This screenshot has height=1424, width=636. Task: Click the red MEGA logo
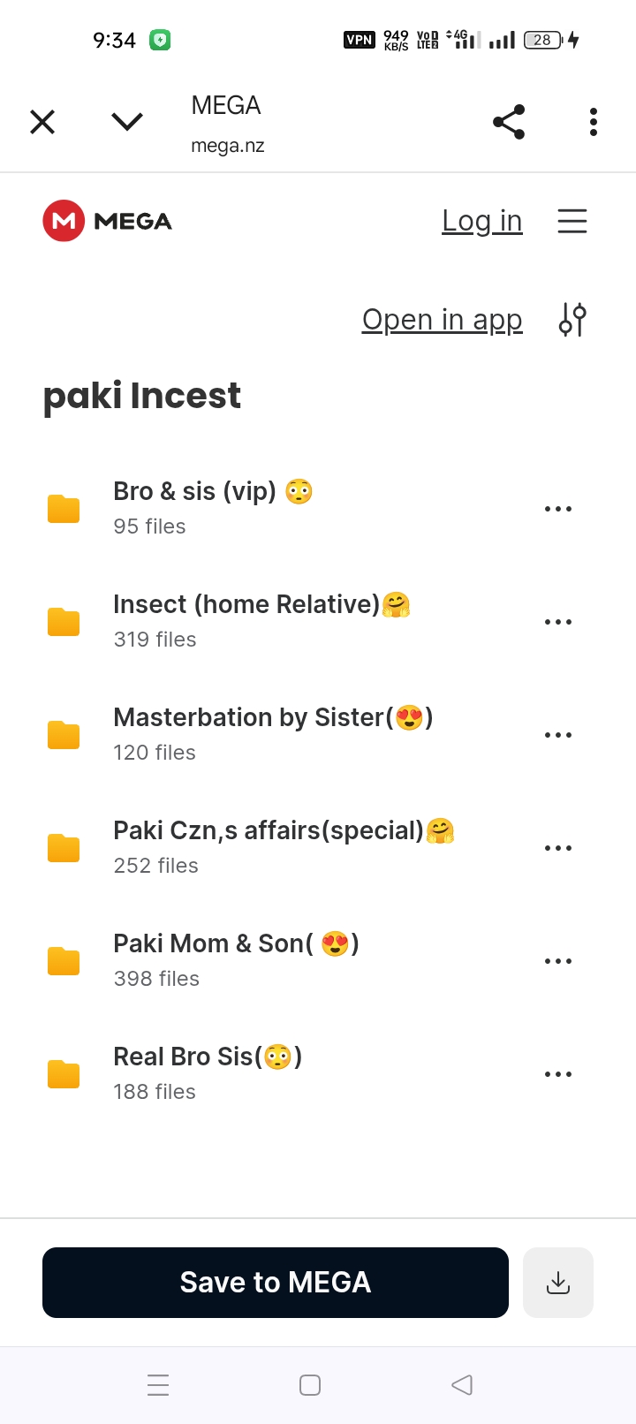[64, 221]
